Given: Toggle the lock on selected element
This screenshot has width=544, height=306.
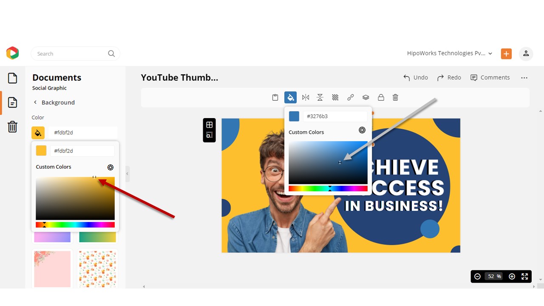Looking at the screenshot, I should pos(381,97).
